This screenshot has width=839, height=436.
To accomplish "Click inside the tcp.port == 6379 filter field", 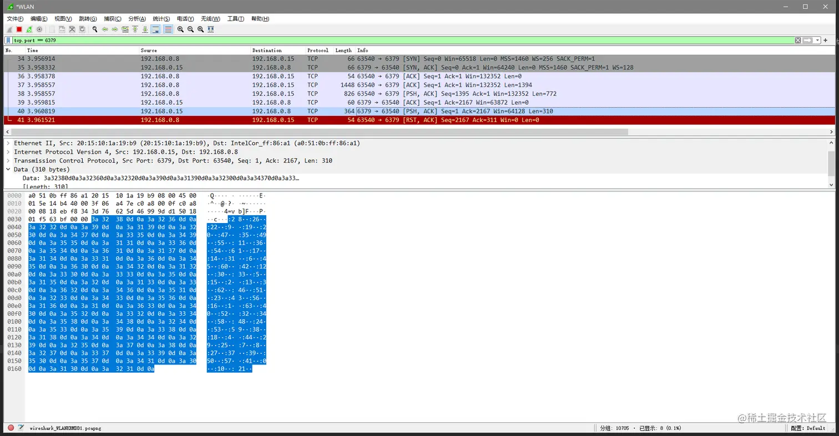I will [403, 40].
